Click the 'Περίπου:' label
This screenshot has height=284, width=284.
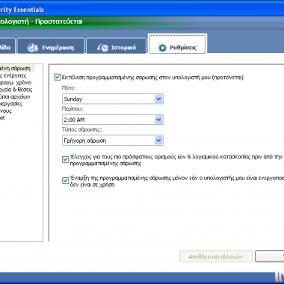72,109
